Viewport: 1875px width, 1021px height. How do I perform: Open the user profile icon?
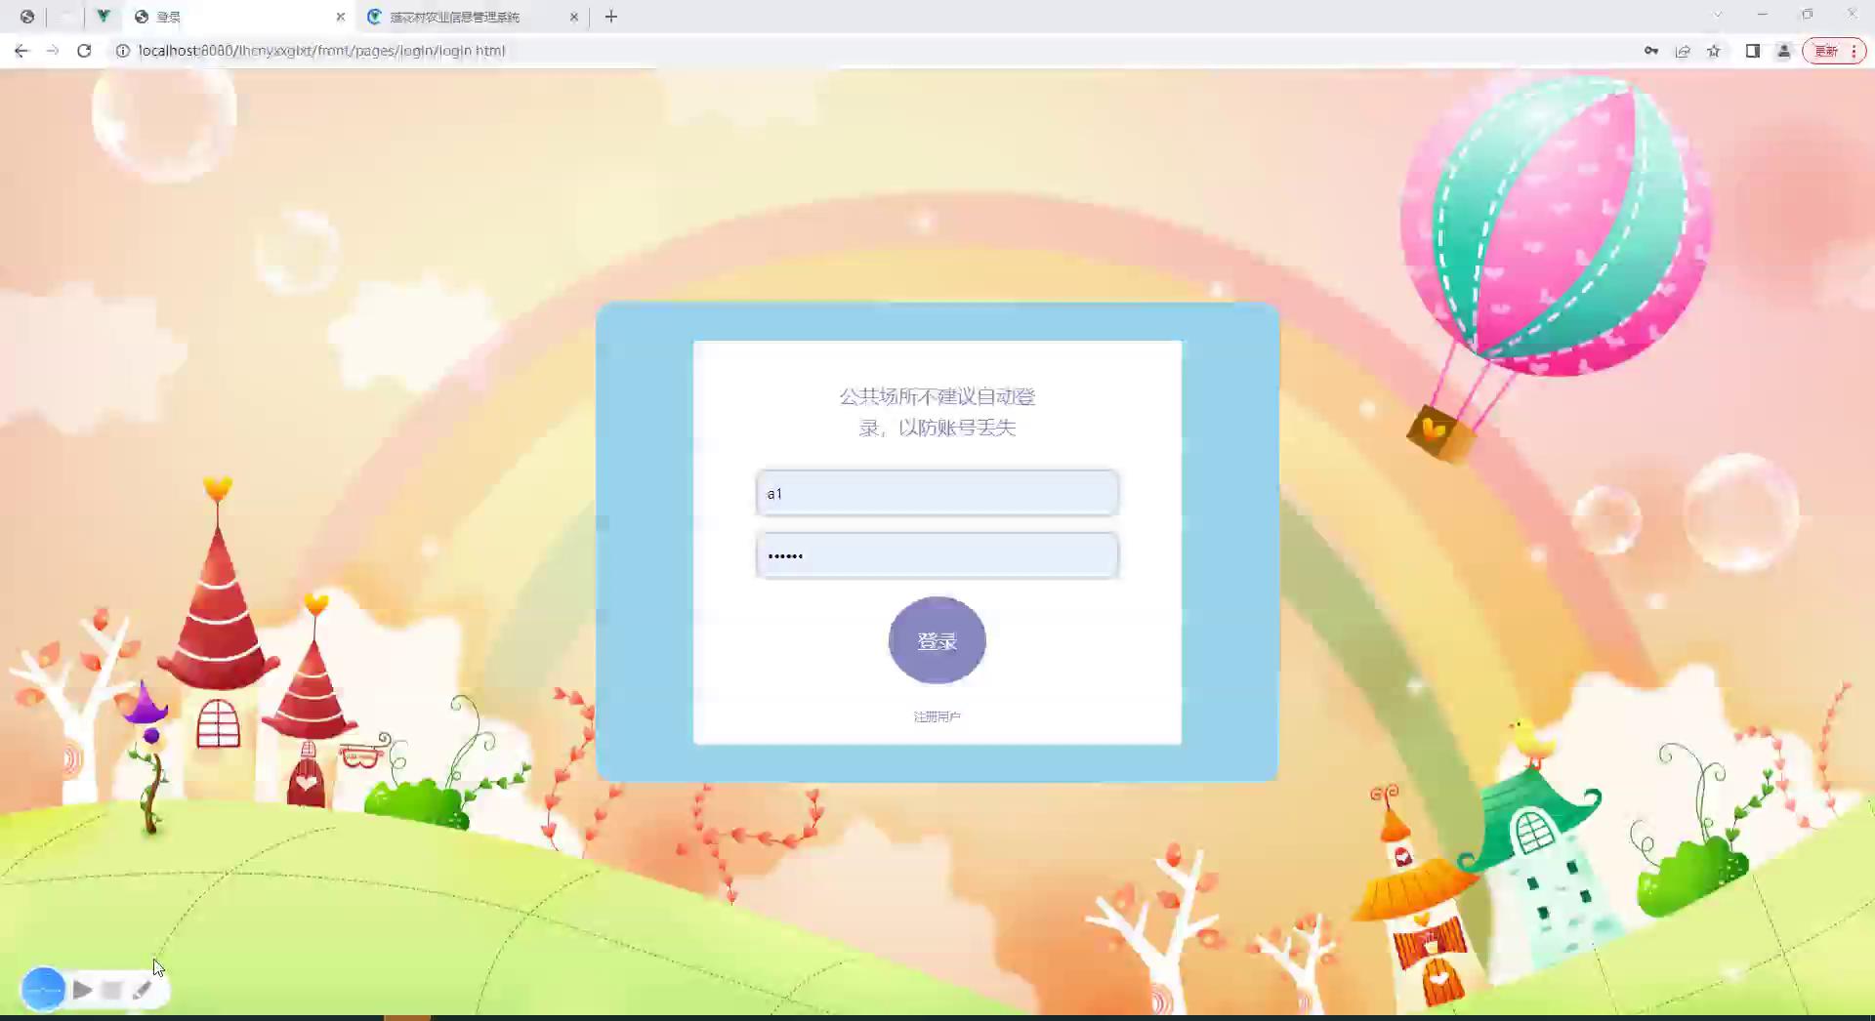(1784, 51)
